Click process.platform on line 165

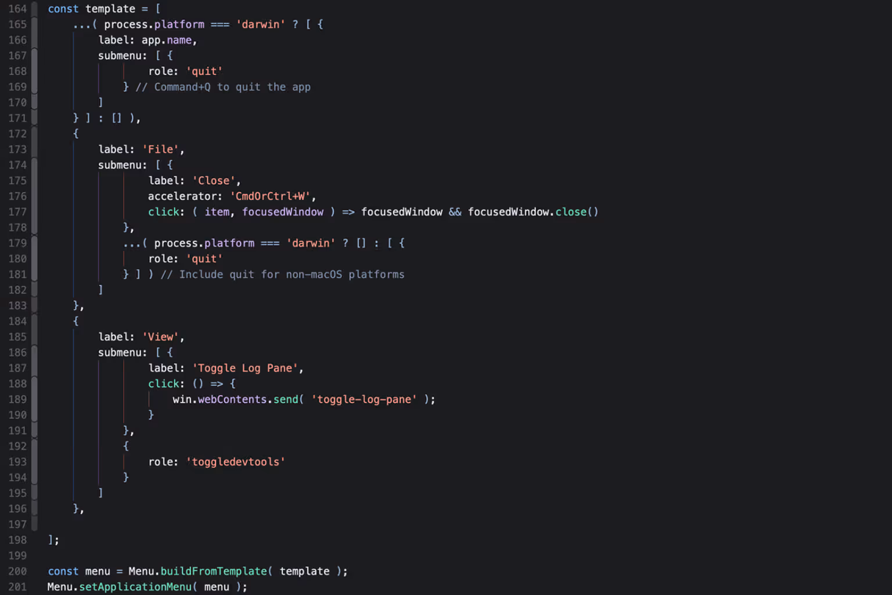[154, 24]
